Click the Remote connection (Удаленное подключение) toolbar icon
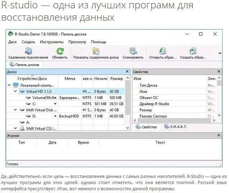229x193 pixels. click(x=28, y=51)
